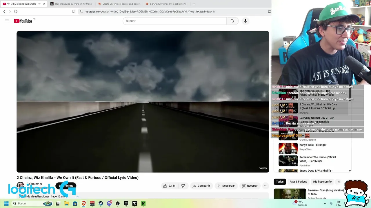Share the video with Compartir
Screen dimensions: 371x208
click(201, 186)
